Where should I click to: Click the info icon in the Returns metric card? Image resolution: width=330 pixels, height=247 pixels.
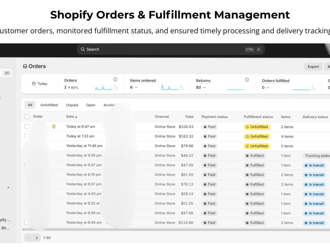247,80
